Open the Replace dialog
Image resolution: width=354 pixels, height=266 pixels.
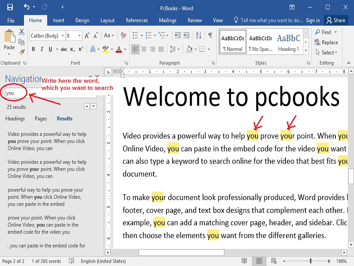326,42
